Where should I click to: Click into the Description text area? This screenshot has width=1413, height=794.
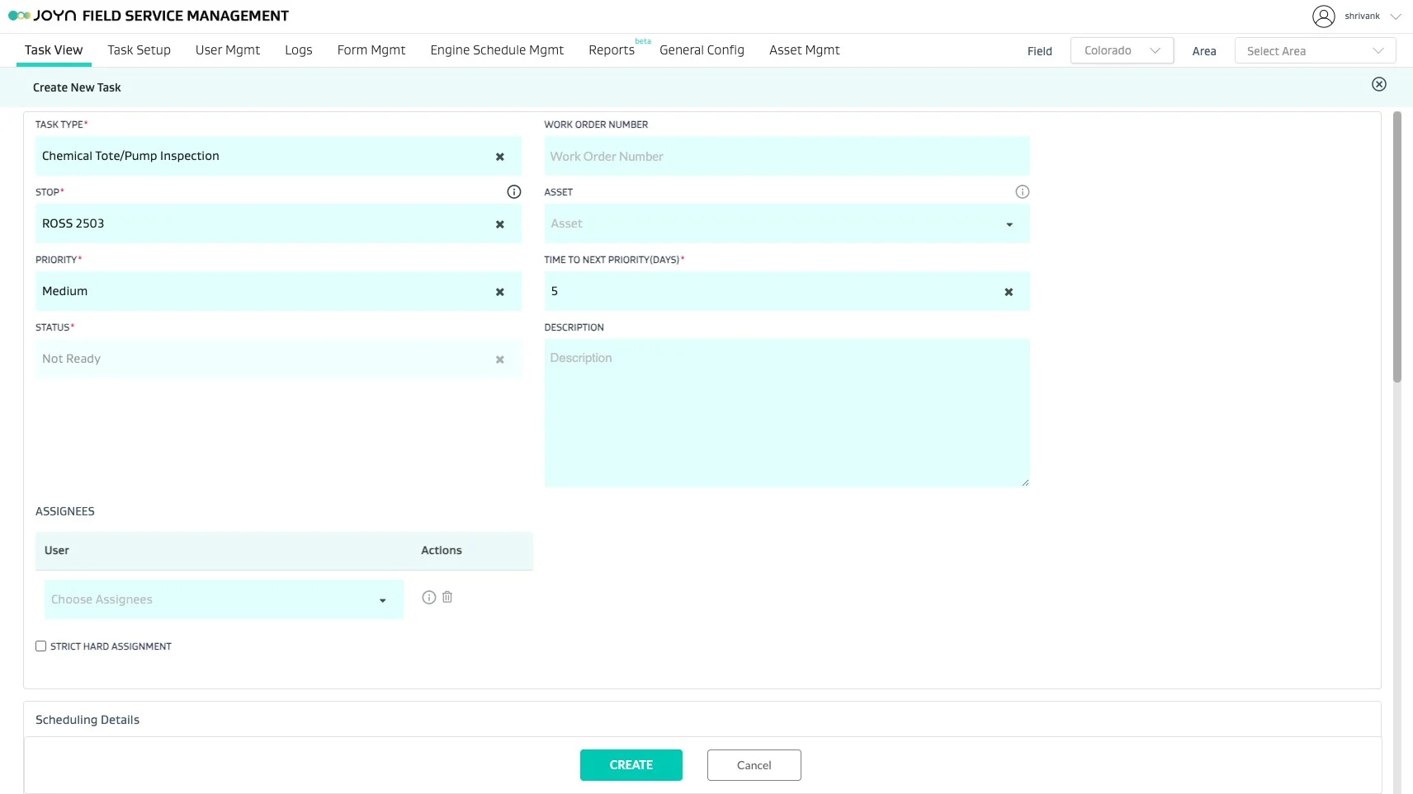[x=787, y=413]
